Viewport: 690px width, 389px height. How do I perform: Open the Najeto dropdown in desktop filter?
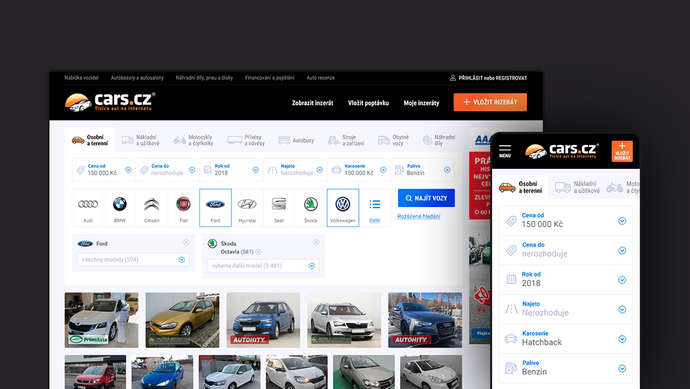point(296,170)
